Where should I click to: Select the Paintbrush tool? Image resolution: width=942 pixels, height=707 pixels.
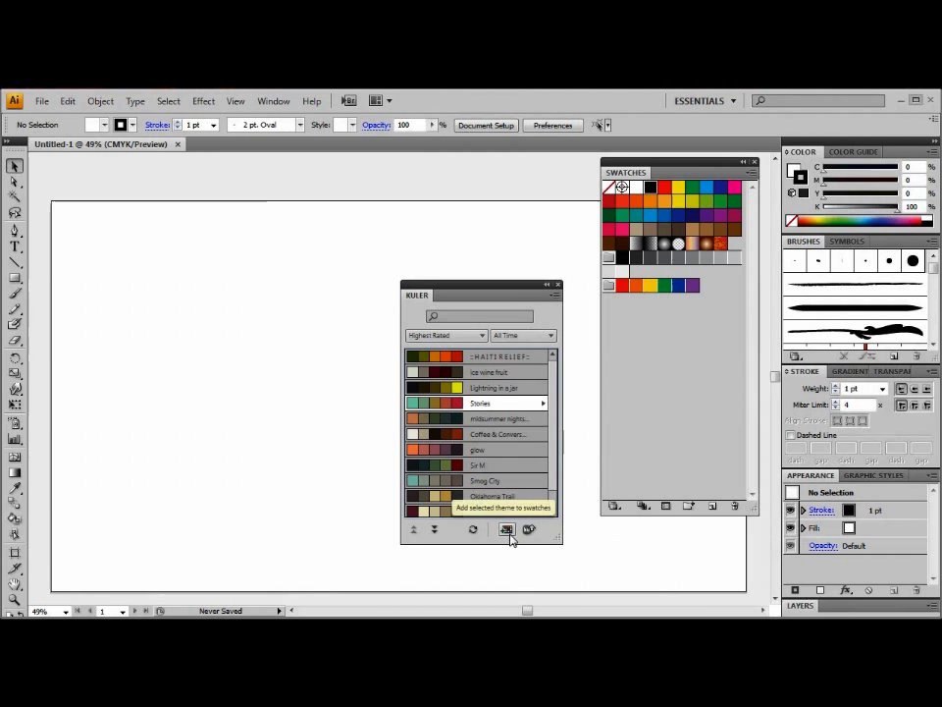click(15, 294)
